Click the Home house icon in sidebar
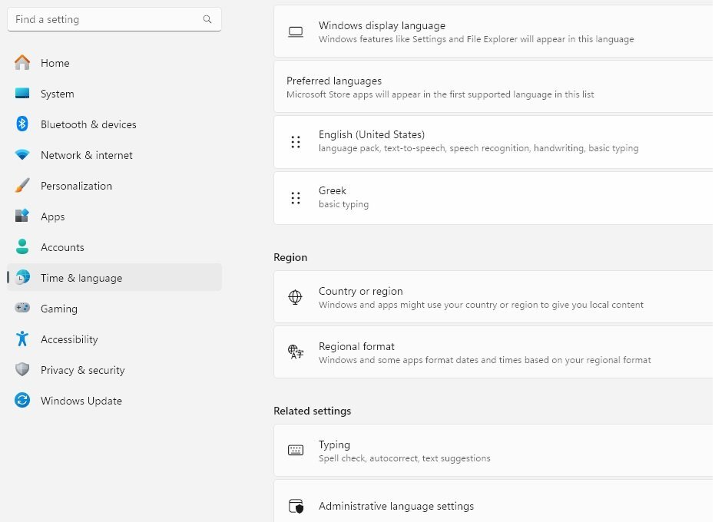Image resolution: width=715 pixels, height=522 pixels. pos(22,62)
